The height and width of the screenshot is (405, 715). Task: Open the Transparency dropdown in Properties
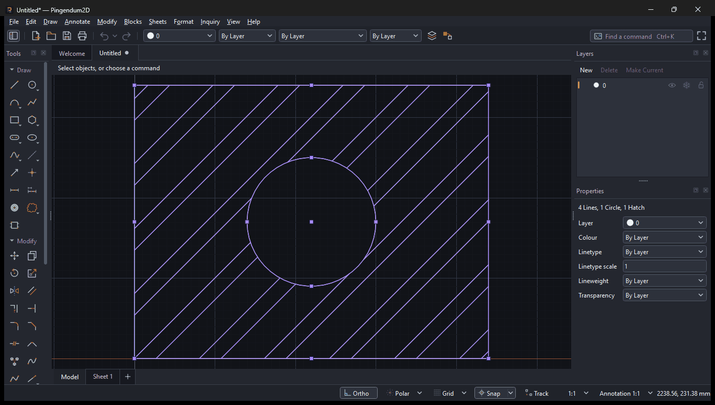coord(665,295)
